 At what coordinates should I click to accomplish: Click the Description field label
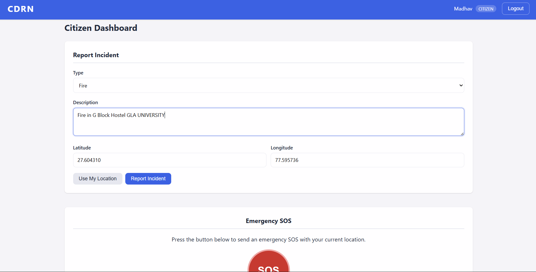point(86,102)
